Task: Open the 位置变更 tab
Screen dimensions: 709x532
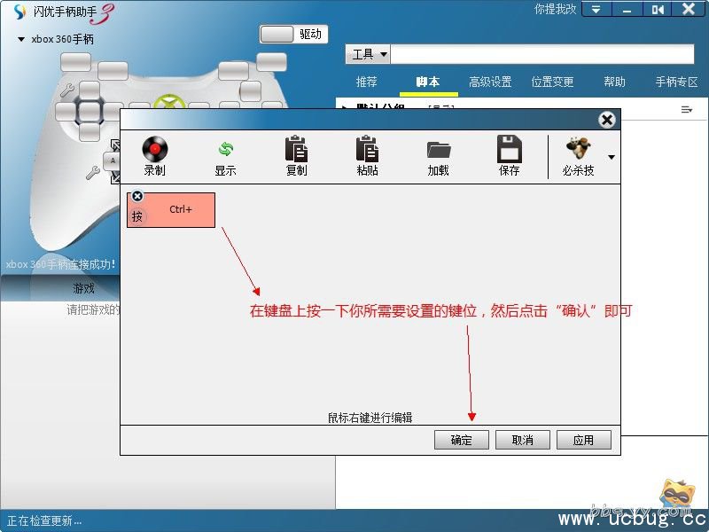Action: tap(552, 82)
